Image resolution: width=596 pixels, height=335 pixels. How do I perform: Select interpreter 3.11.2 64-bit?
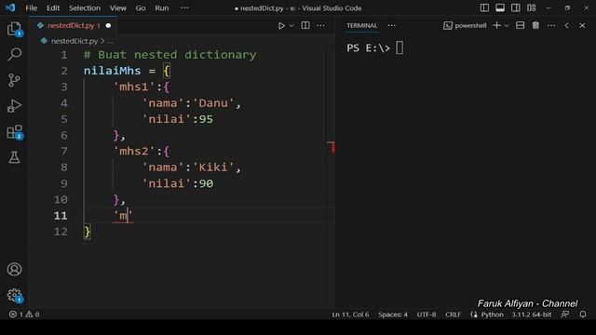pyautogui.click(x=531, y=315)
